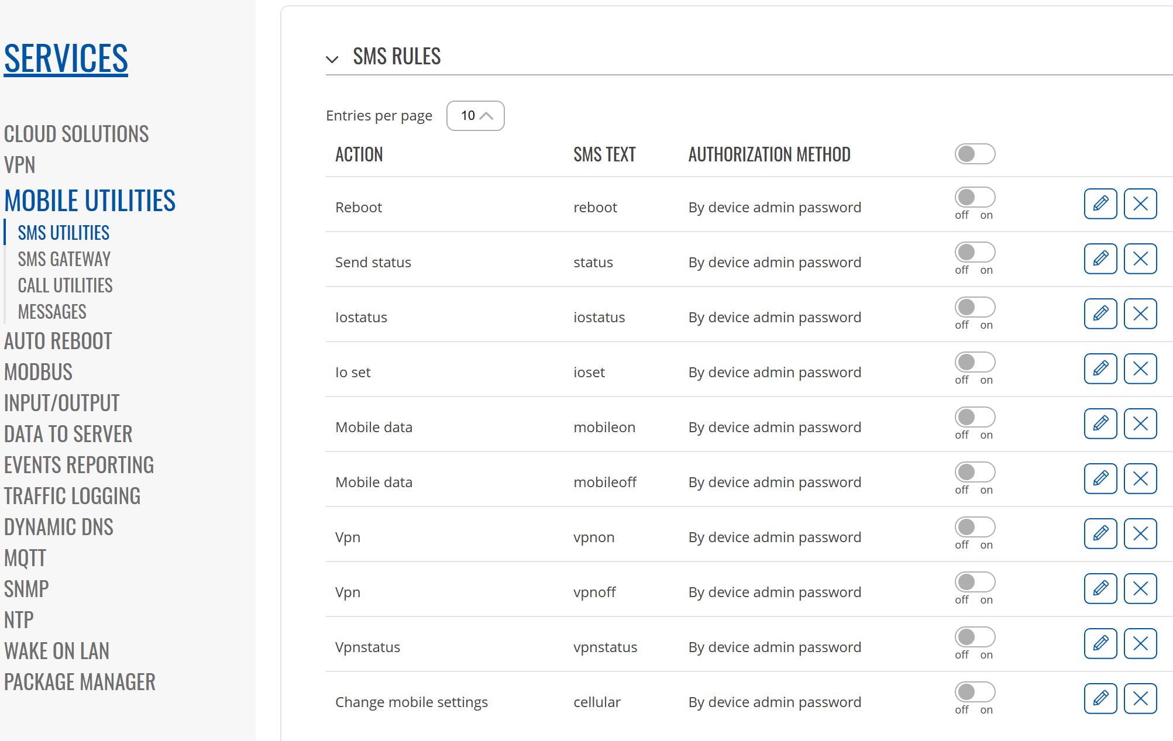
Task: Delete the Change mobile settings rule
Action: [x=1140, y=698]
